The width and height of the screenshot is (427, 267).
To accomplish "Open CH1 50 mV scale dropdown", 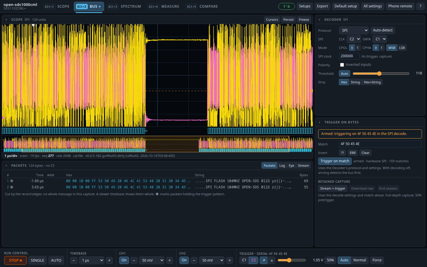I will (x=152, y=260).
